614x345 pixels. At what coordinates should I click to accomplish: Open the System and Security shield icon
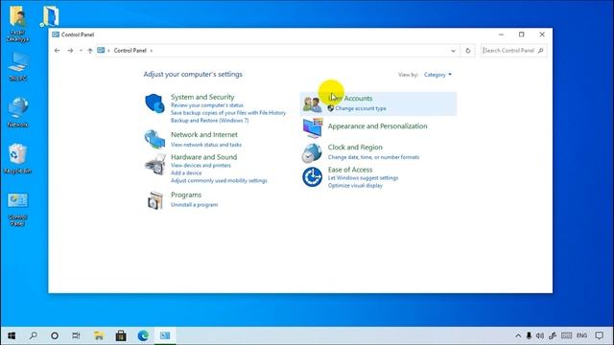pos(154,103)
